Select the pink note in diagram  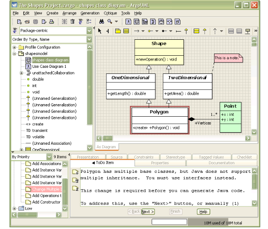point(228,58)
